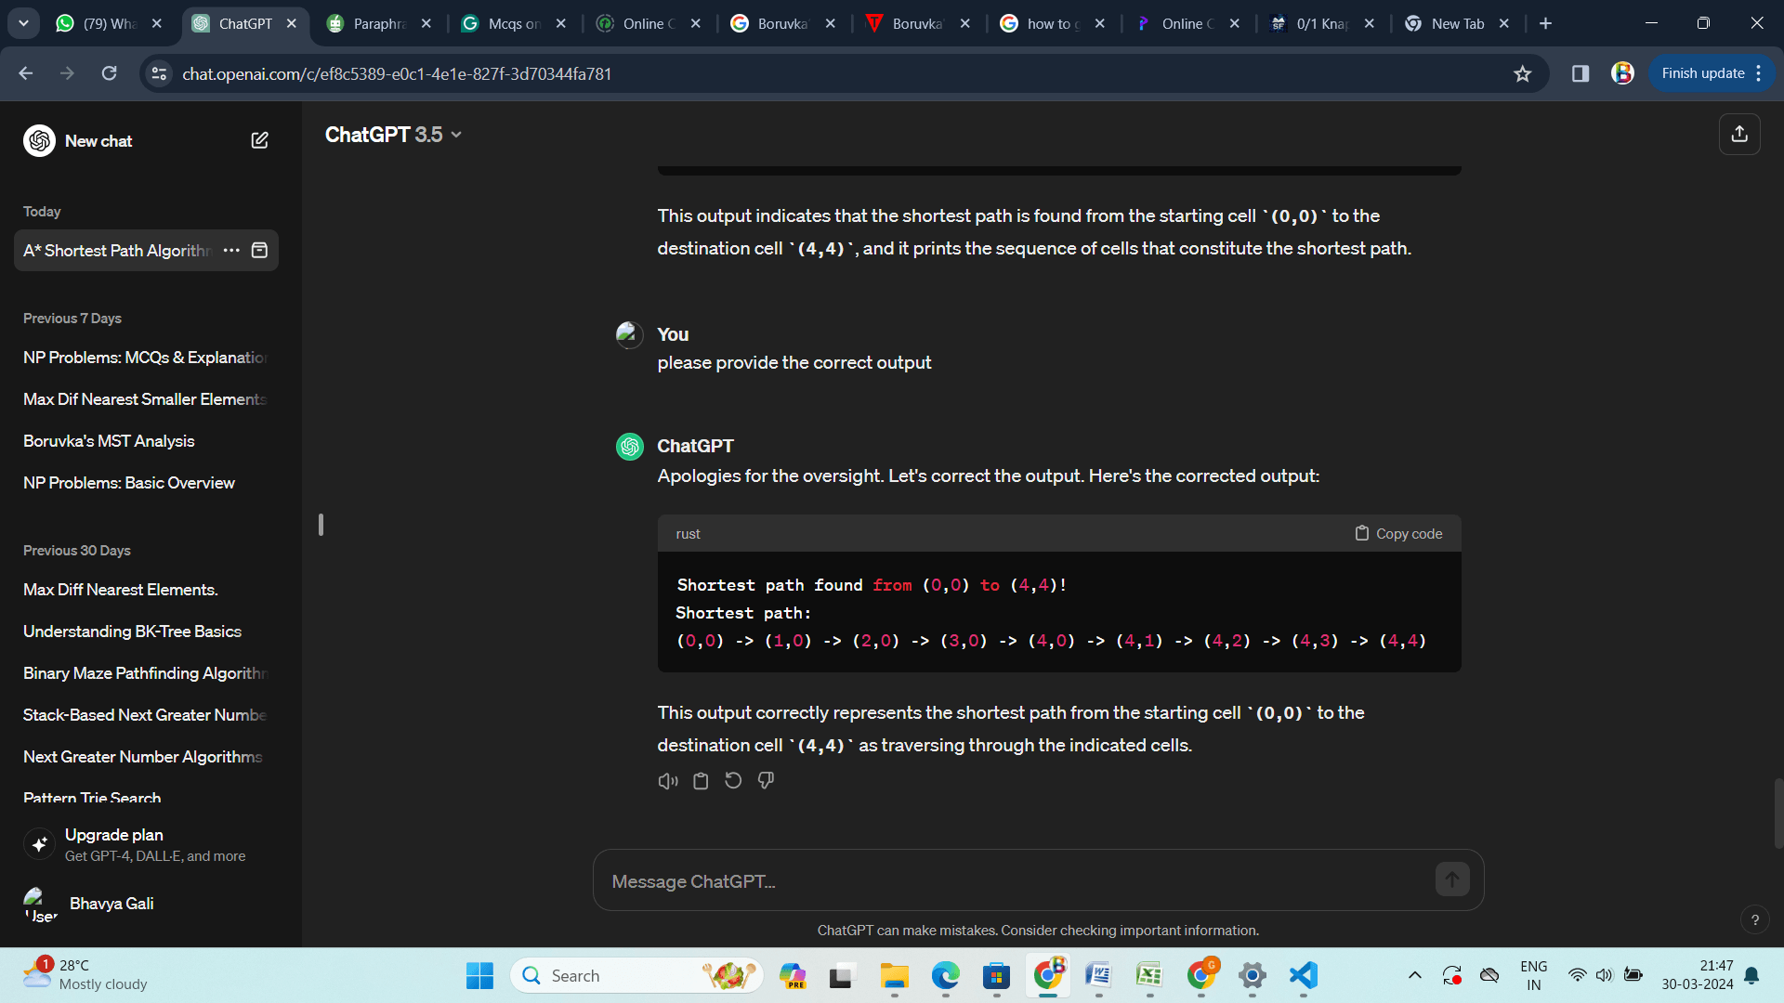Open Stack-Based Next Greater Number chat
The image size is (1784, 1003).
[146, 715]
